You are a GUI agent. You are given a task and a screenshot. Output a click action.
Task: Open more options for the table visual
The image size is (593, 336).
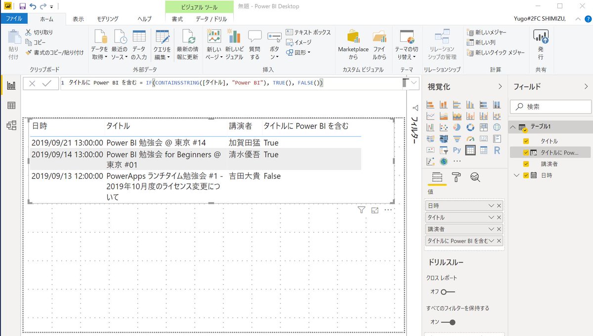point(388,210)
